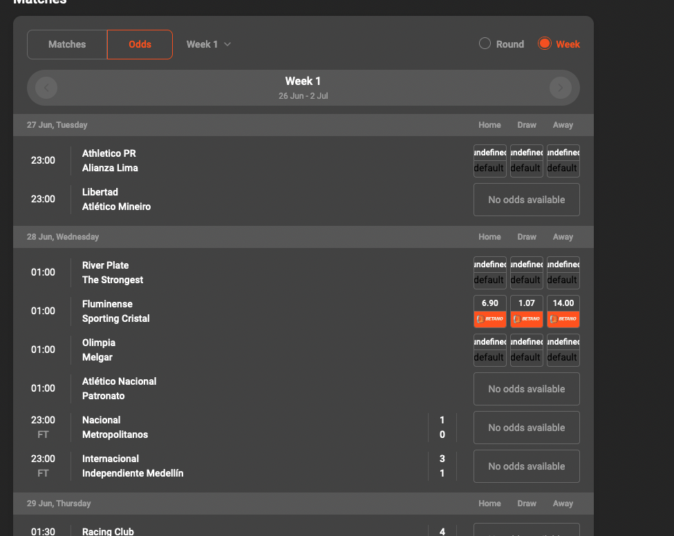The image size is (674, 536).
Task: Switch to the Odds tab
Action: (x=140, y=44)
